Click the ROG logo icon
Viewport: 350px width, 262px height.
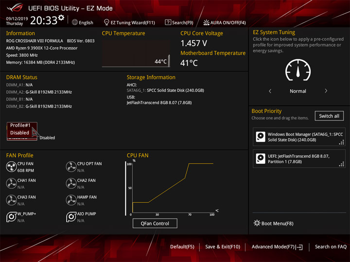[15, 8]
